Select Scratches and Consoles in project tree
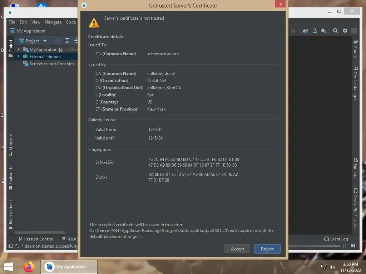 [51, 64]
